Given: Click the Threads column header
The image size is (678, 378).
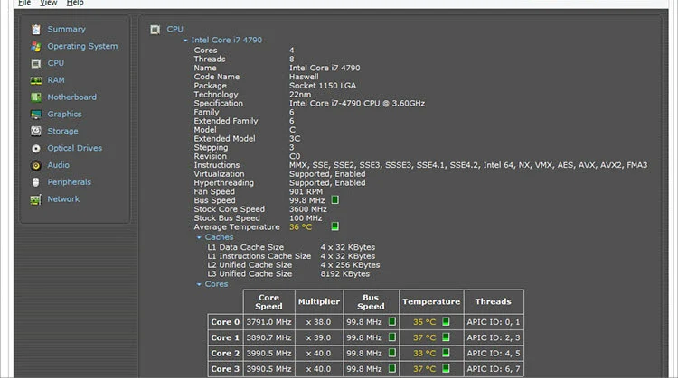Looking at the screenshot, I should [493, 301].
